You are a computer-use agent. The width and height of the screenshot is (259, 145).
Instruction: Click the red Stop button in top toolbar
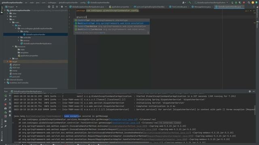[x=244, y=3]
